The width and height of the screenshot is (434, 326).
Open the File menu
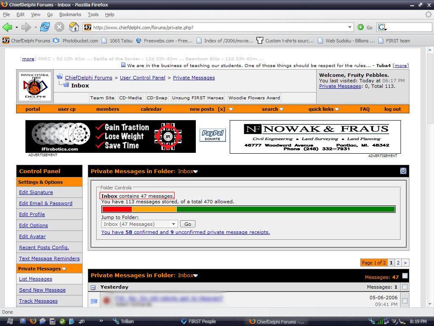tap(6, 14)
